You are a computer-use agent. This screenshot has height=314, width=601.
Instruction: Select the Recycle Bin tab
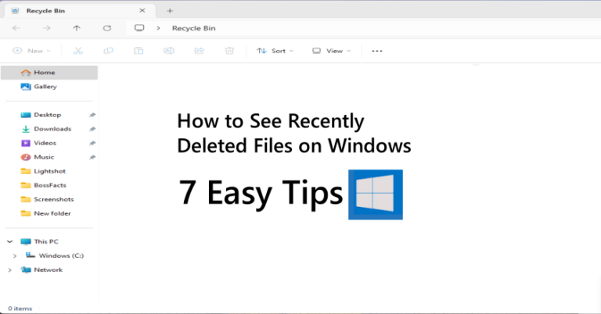point(80,11)
